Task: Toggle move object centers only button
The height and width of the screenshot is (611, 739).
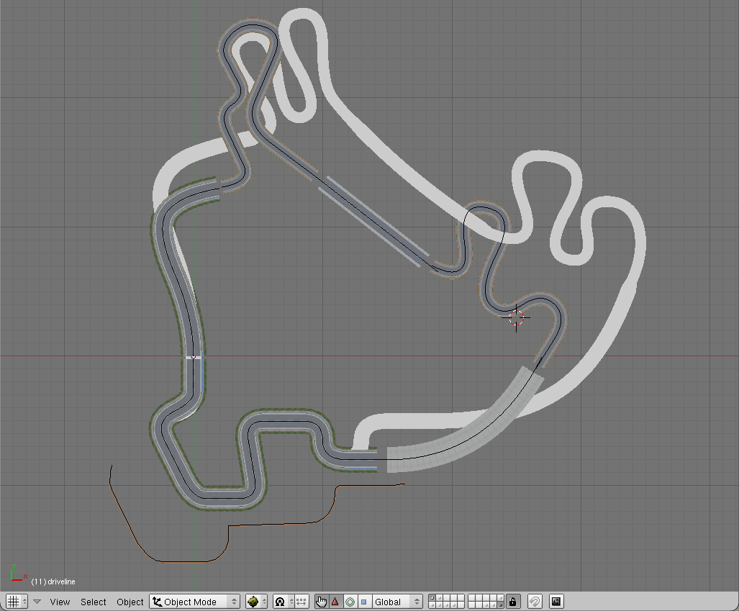Action: click(x=301, y=602)
